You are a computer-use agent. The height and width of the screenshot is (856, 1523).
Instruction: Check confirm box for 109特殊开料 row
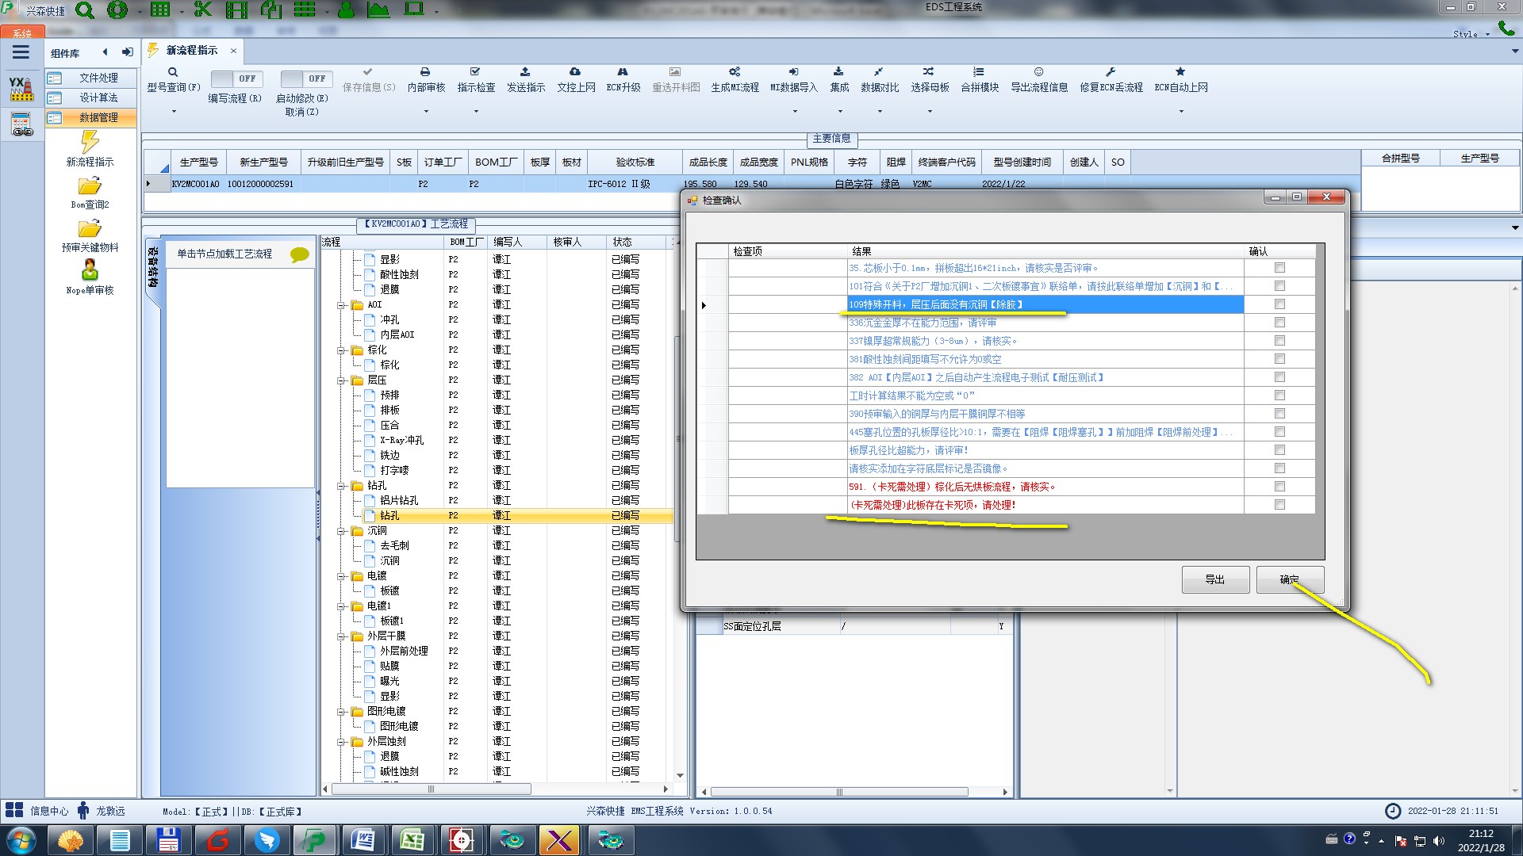pos(1279,304)
